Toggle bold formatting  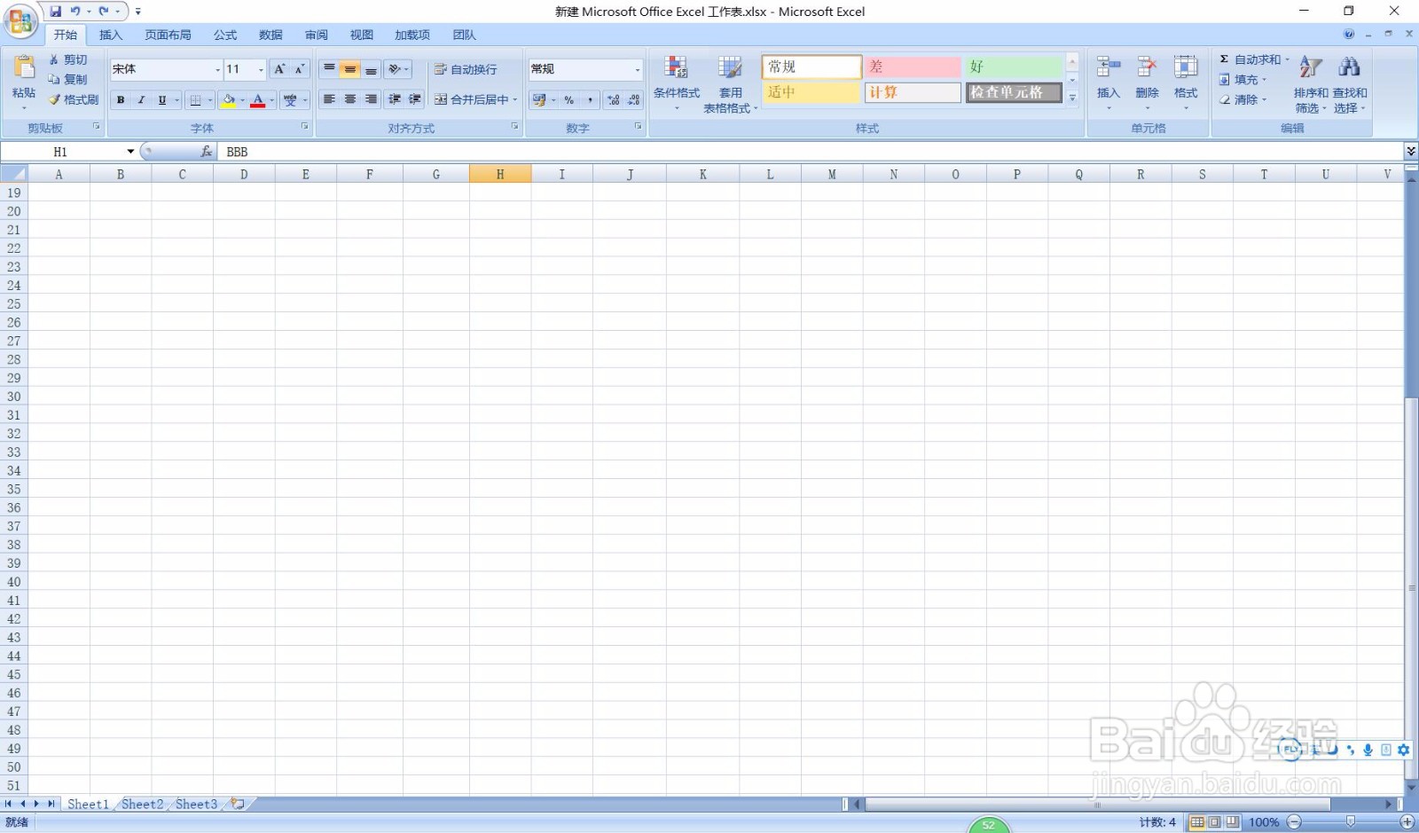tap(121, 100)
